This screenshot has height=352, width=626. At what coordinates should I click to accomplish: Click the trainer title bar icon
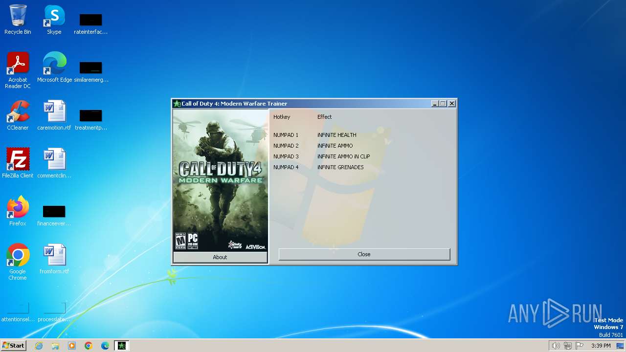pos(177,104)
